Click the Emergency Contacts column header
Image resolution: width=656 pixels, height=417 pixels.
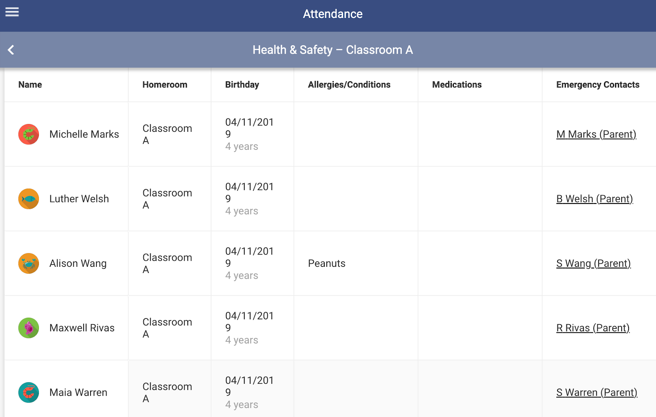(597, 85)
